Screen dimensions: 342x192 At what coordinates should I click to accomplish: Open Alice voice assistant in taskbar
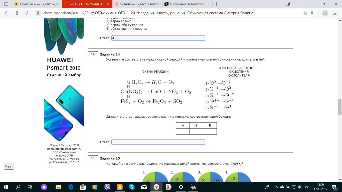(x=44, y=187)
